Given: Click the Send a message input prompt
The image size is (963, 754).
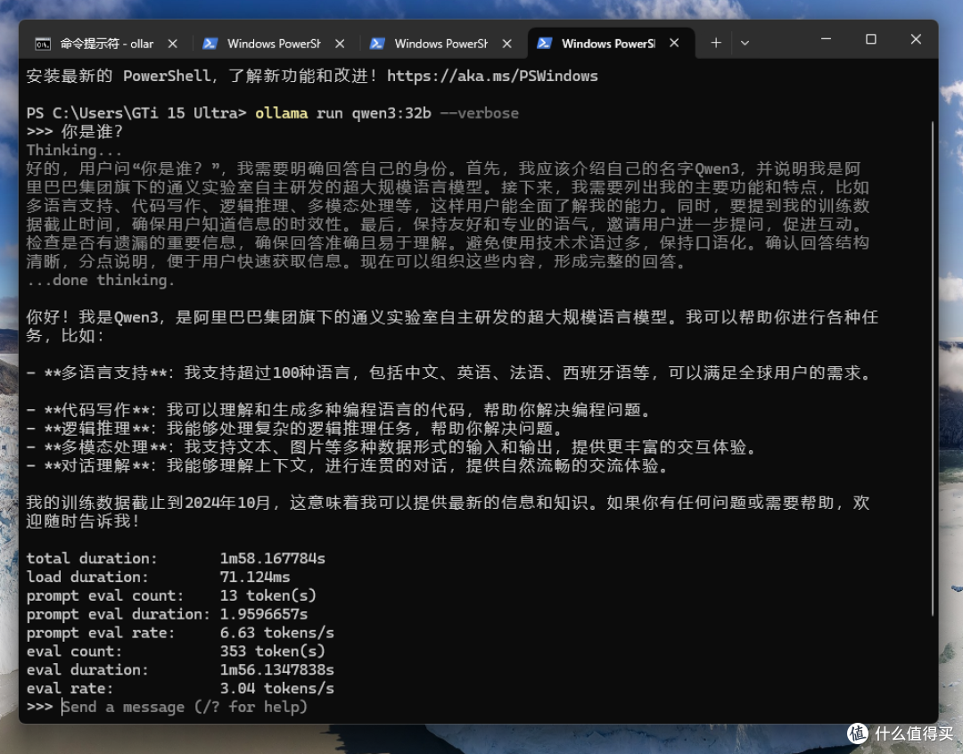Looking at the screenshot, I should pos(185,707).
